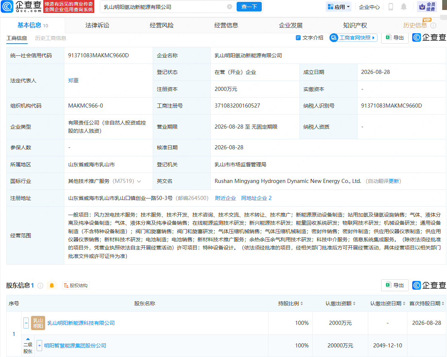Expand the 明阳智慧能源集团 plus toggle

click(x=39, y=346)
